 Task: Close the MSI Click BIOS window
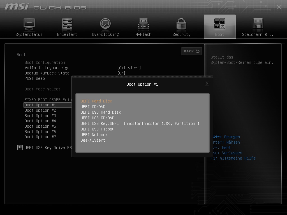coord(279,7)
